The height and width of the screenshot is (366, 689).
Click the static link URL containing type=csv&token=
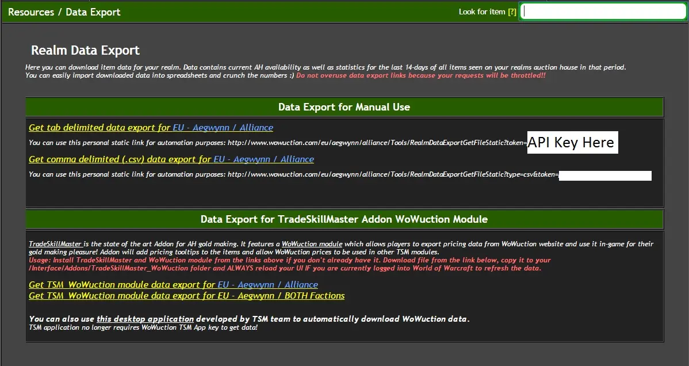pos(393,174)
